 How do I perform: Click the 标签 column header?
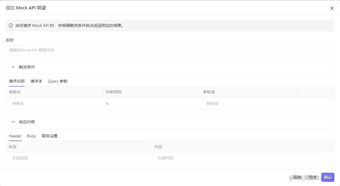[x=13, y=147]
